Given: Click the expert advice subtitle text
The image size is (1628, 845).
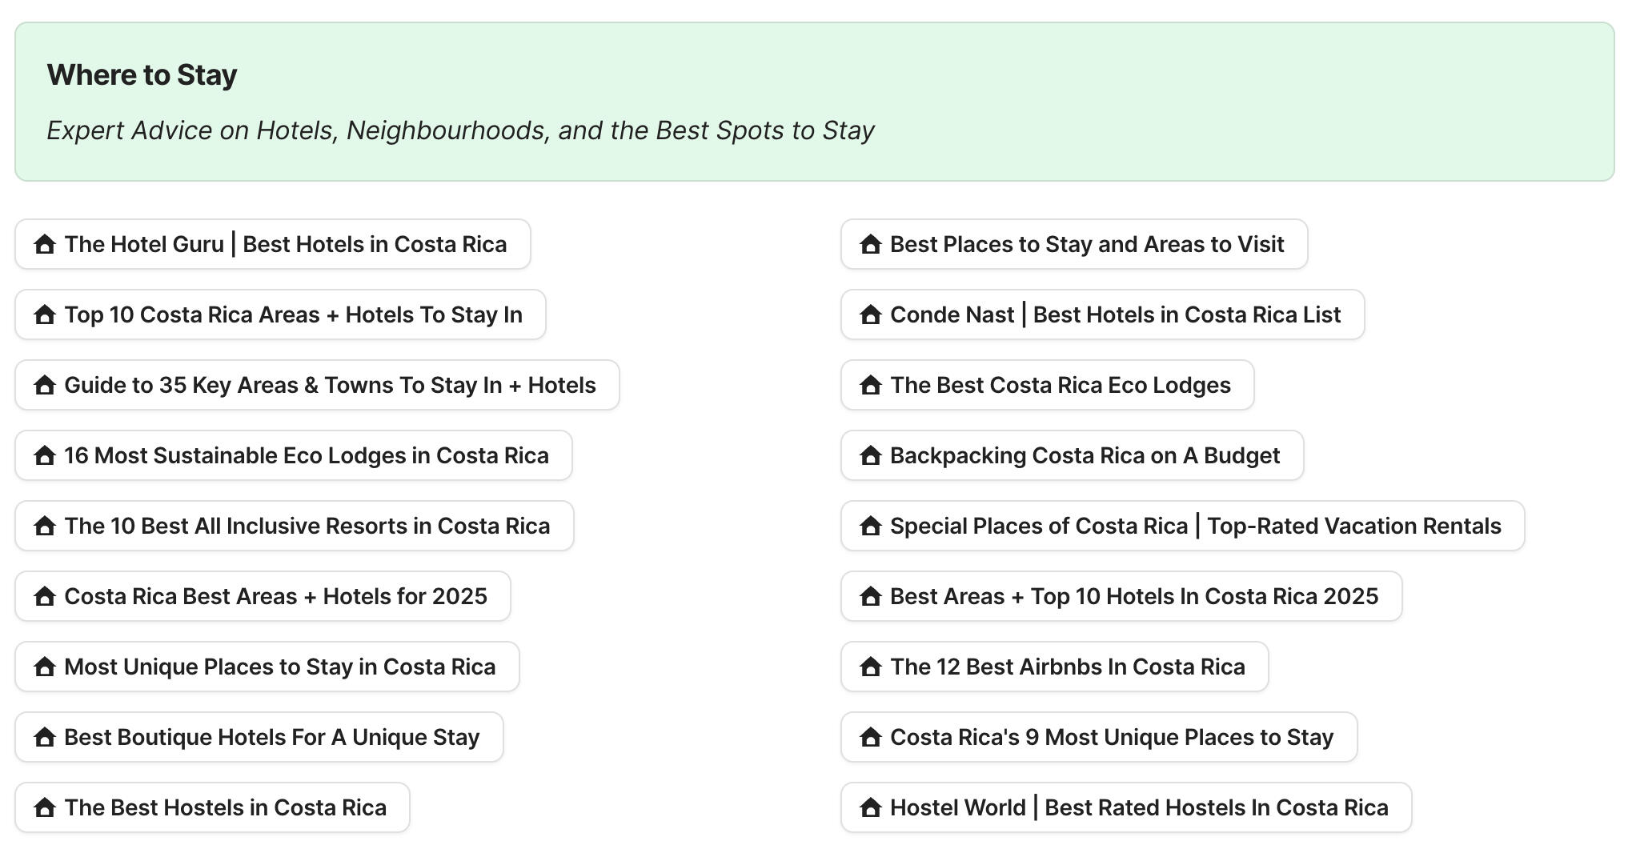Looking at the screenshot, I should pyautogui.click(x=462, y=130).
